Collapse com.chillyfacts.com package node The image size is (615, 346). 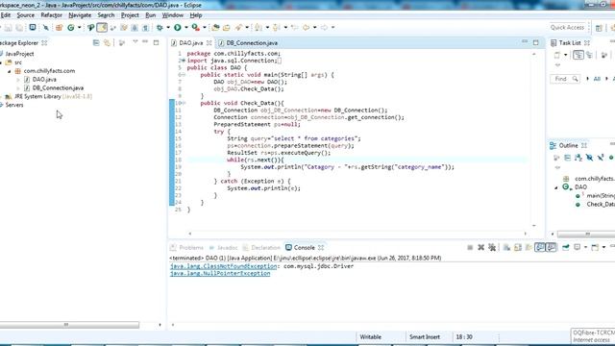(x=10, y=71)
